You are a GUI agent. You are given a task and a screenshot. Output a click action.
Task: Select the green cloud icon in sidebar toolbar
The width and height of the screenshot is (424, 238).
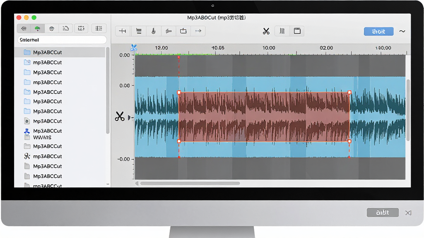click(x=37, y=29)
